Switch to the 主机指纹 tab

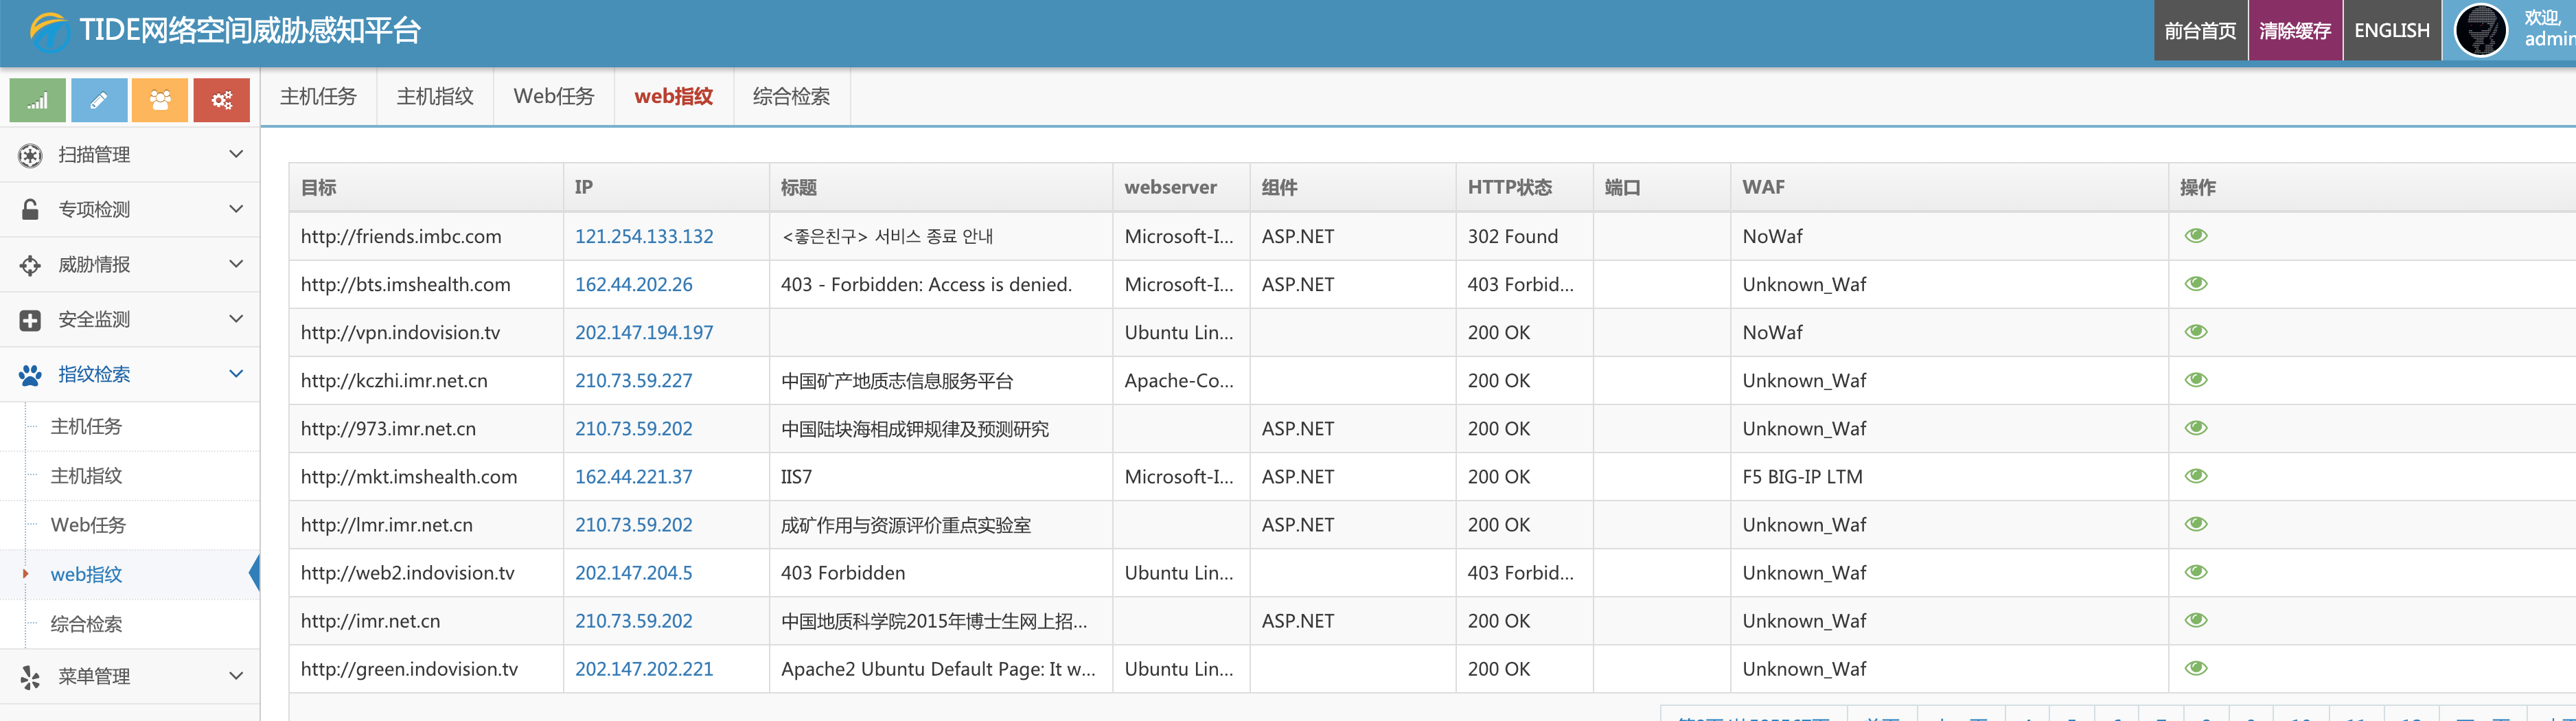435,97
